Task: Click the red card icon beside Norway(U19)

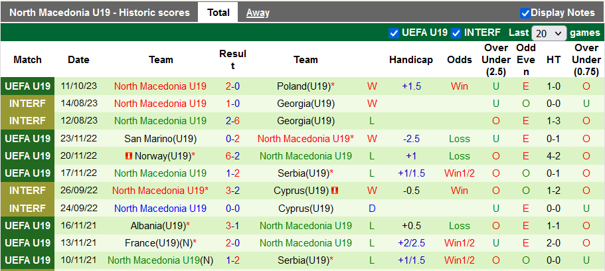Action: 129,156
